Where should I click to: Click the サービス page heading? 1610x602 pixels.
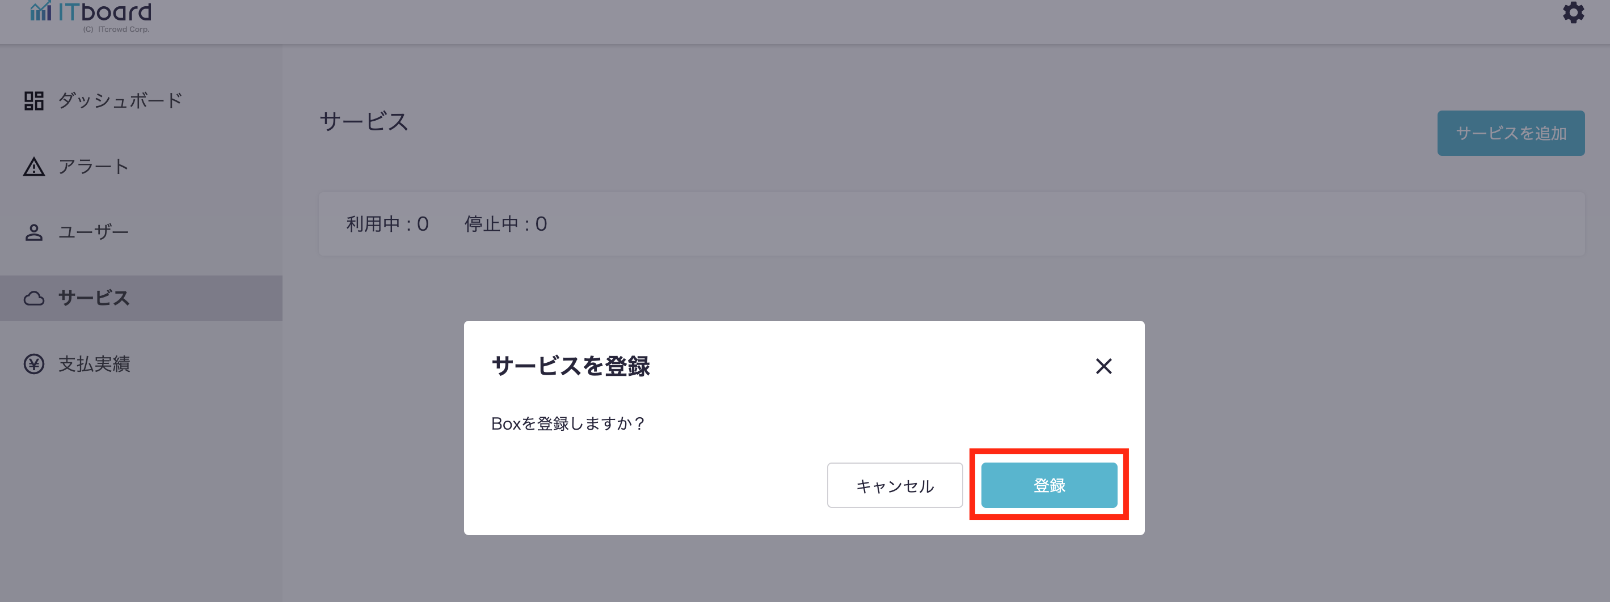[x=364, y=122]
